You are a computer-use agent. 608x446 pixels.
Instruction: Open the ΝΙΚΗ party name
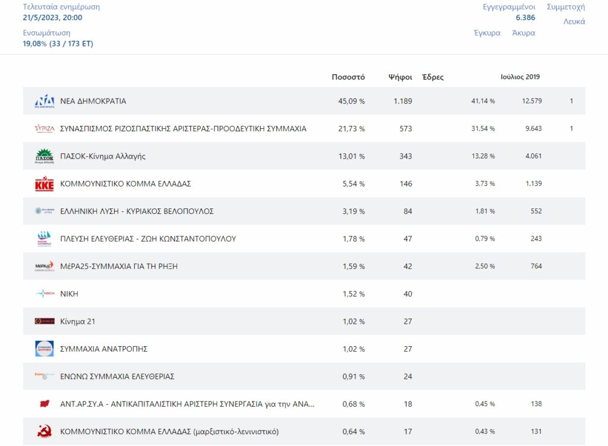tap(69, 294)
